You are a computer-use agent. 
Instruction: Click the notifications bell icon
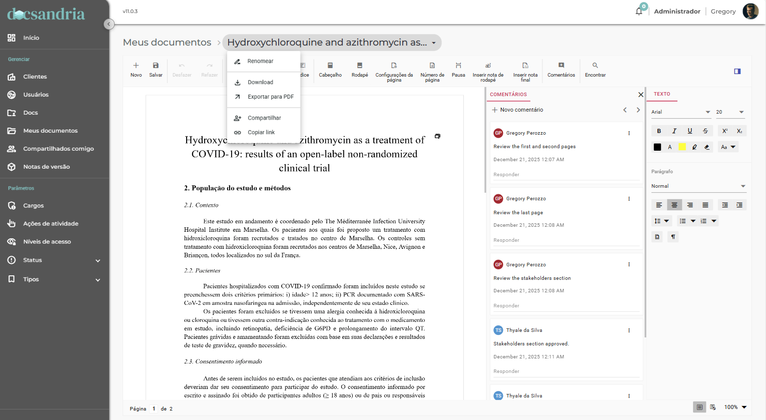639,11
